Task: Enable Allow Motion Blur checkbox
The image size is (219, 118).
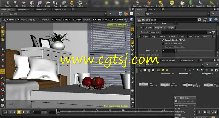Action: [x=163, y=44]
